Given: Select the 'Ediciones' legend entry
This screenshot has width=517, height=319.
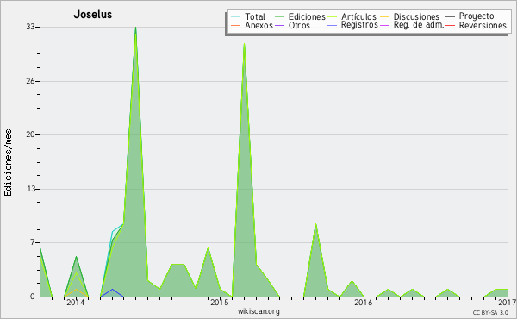Looking at the screenshot, I should (307, 16).
